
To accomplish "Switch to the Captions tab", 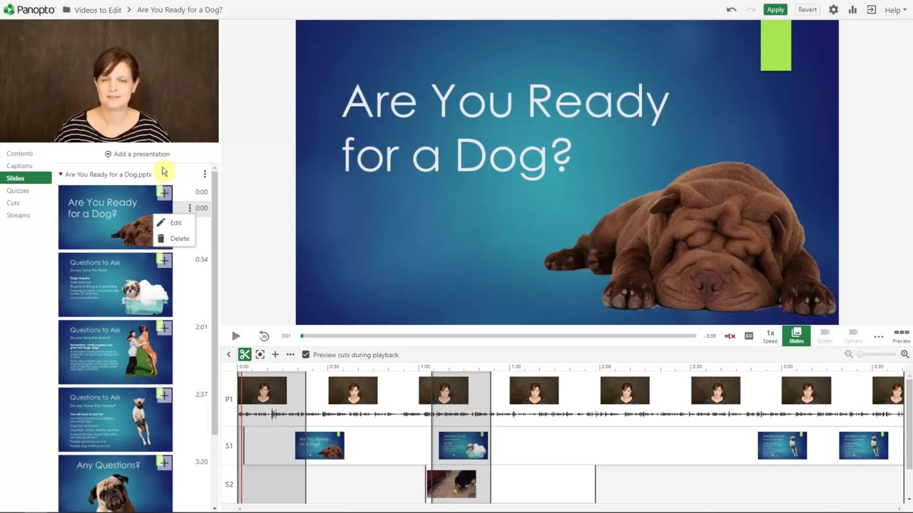I will point(19,166).
